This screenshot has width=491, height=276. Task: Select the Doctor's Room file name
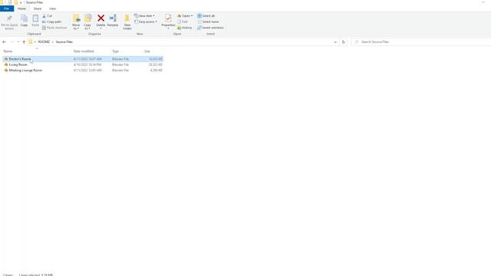click(x=20, y=59)
